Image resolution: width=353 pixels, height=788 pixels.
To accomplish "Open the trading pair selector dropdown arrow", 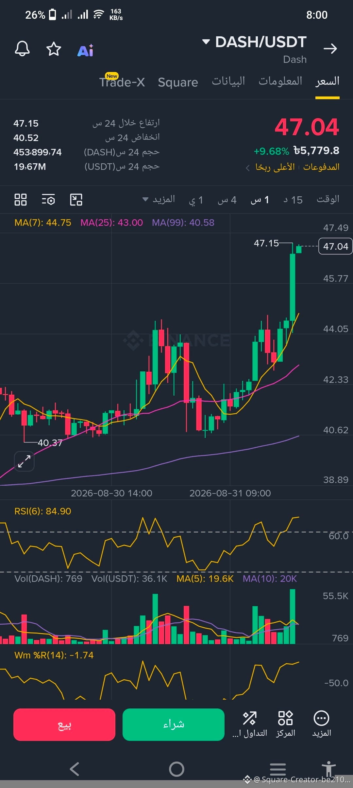I will [x=206, y=42].
